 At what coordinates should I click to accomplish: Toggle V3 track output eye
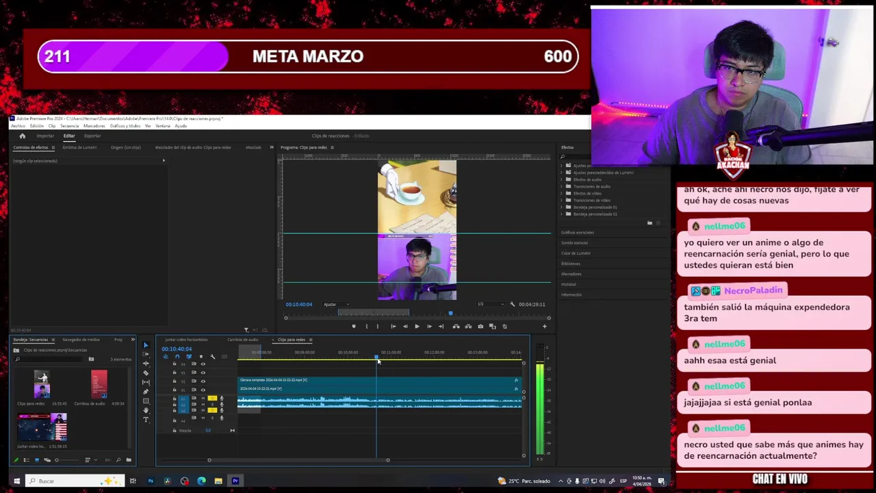tap(203, 372)
